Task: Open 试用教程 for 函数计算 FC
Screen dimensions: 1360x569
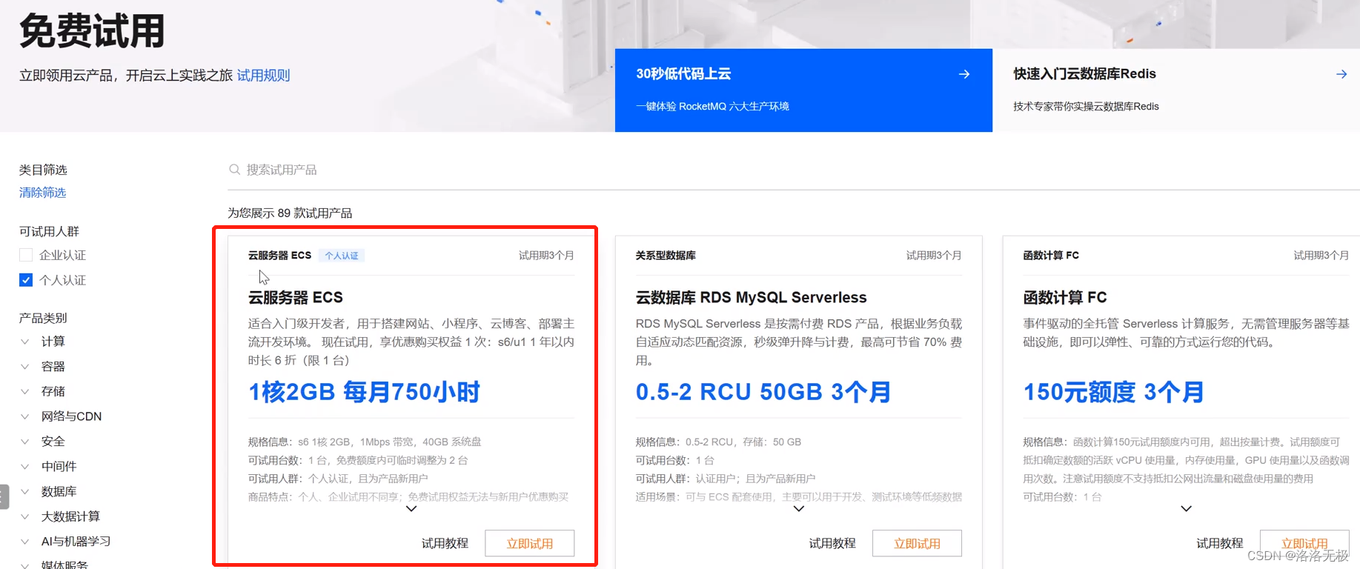Action: click(x=1220, y=543)
